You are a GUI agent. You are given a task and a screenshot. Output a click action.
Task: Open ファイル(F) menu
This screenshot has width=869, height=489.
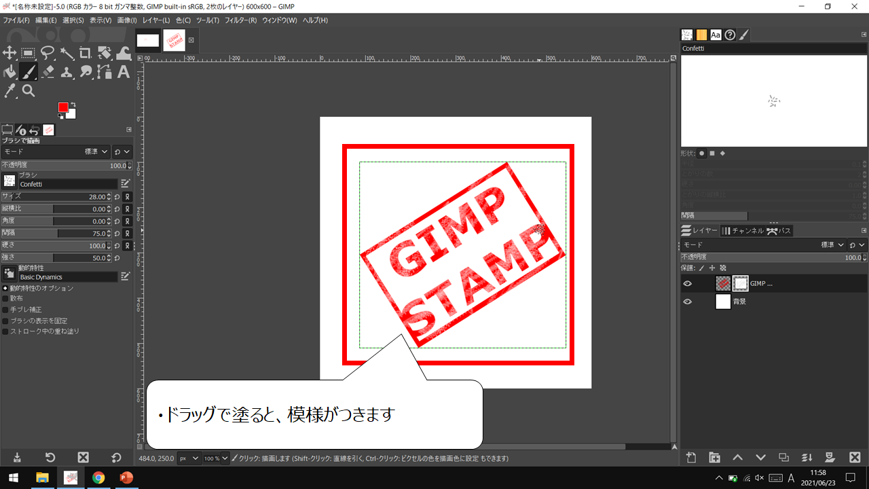click(x=16, y=20)
